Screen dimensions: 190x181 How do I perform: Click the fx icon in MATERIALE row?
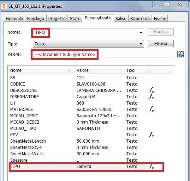click(x=152, y=109)
